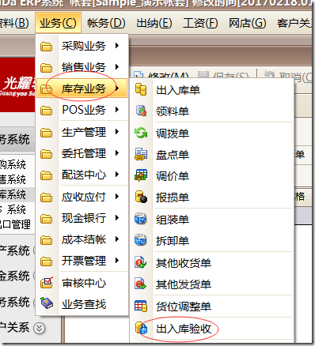Screen dimensions: 315x346
Task: Open the 网店(G) menu
Action: [248, 24]
